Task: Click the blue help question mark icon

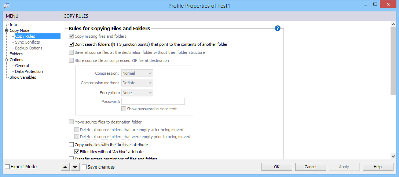Action: tap(277, 28)
